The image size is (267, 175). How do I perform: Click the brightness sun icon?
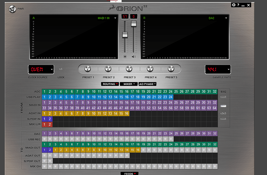(x=125, y=57)
